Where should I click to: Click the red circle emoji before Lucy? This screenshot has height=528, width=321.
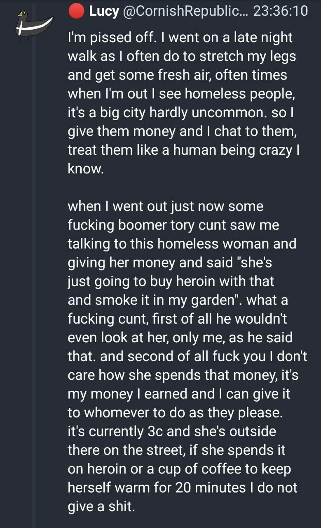76,11
